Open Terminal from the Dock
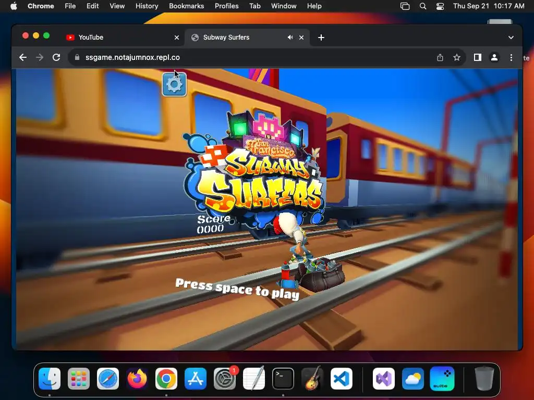Image resolution: width=534 pixels, height=400 pixels. coord(283,379)
